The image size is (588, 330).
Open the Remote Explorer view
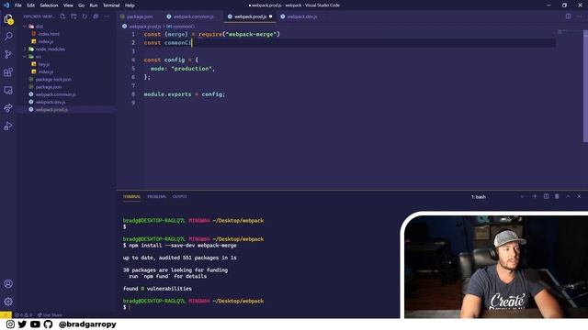8,90
